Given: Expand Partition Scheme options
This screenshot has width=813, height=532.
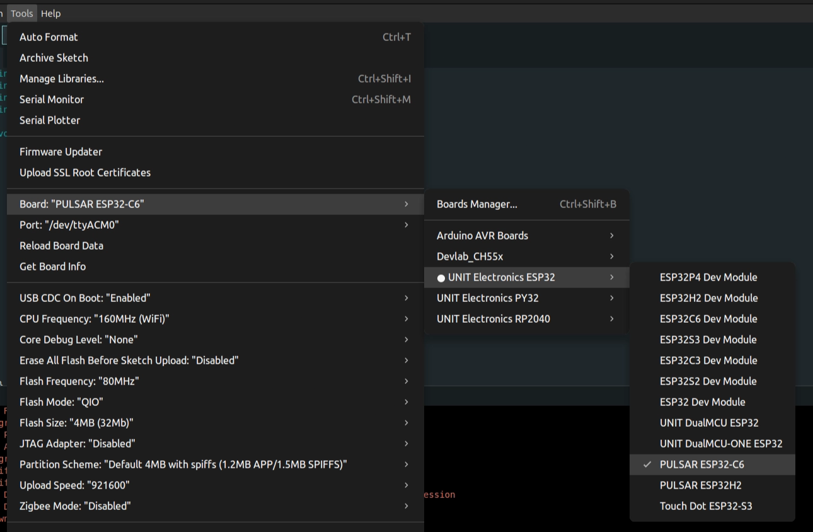Looking at the screenshot, I should [216, 465].
